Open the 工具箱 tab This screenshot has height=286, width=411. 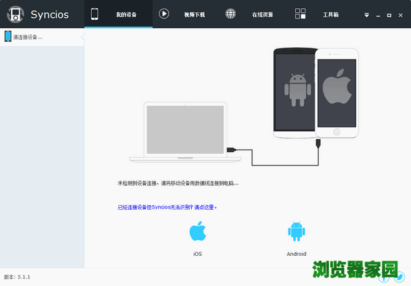[330, 14]
